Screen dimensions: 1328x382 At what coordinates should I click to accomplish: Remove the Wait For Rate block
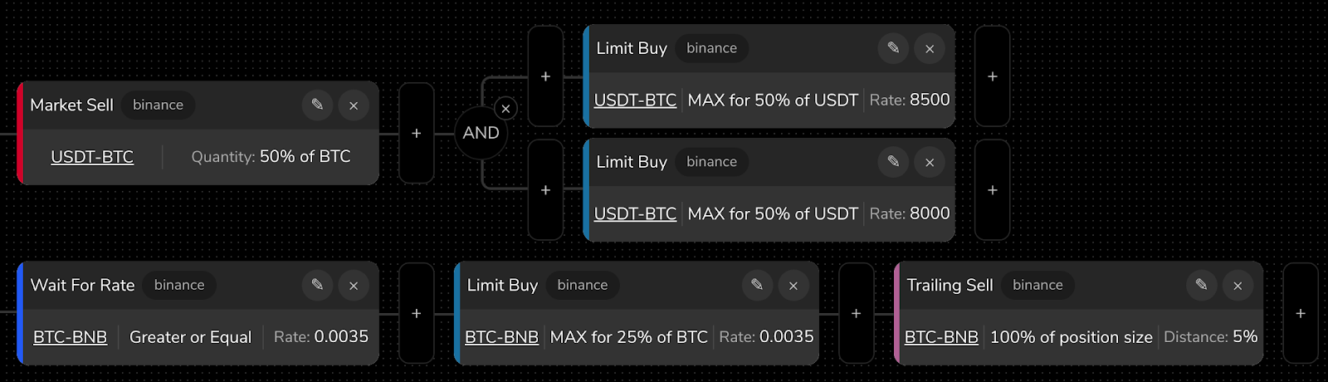(354, 285)
